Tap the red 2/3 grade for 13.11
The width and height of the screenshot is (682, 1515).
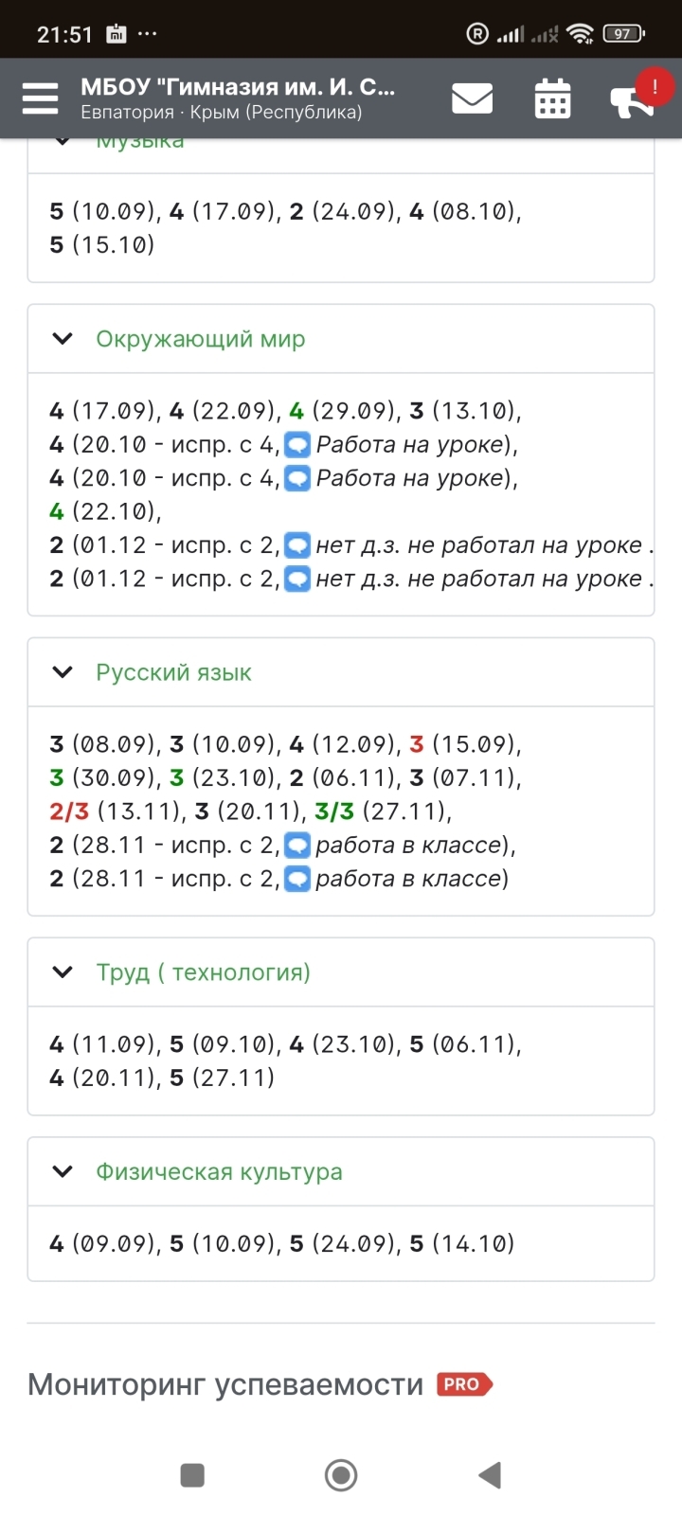pyautogui.click(x=69, y=811)
